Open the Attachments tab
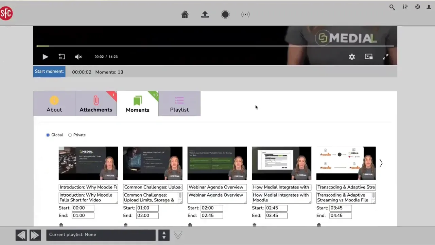This screenshot has width=435, height=245. [96, 103]
